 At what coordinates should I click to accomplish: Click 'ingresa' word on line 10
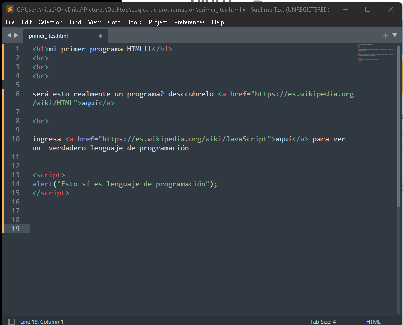pyautogui.click(x=47, y=139)
